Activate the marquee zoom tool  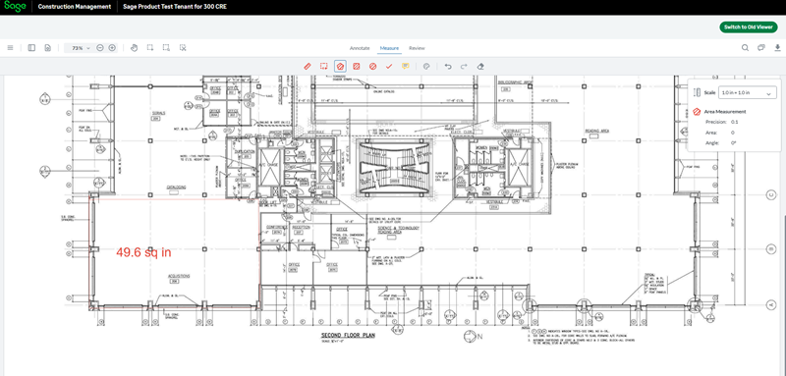tap(166, 48)
